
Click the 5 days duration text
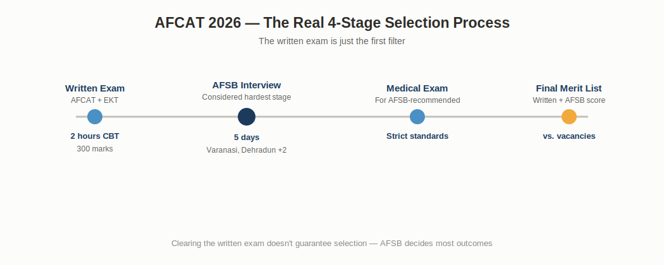[x=247, y=138]
